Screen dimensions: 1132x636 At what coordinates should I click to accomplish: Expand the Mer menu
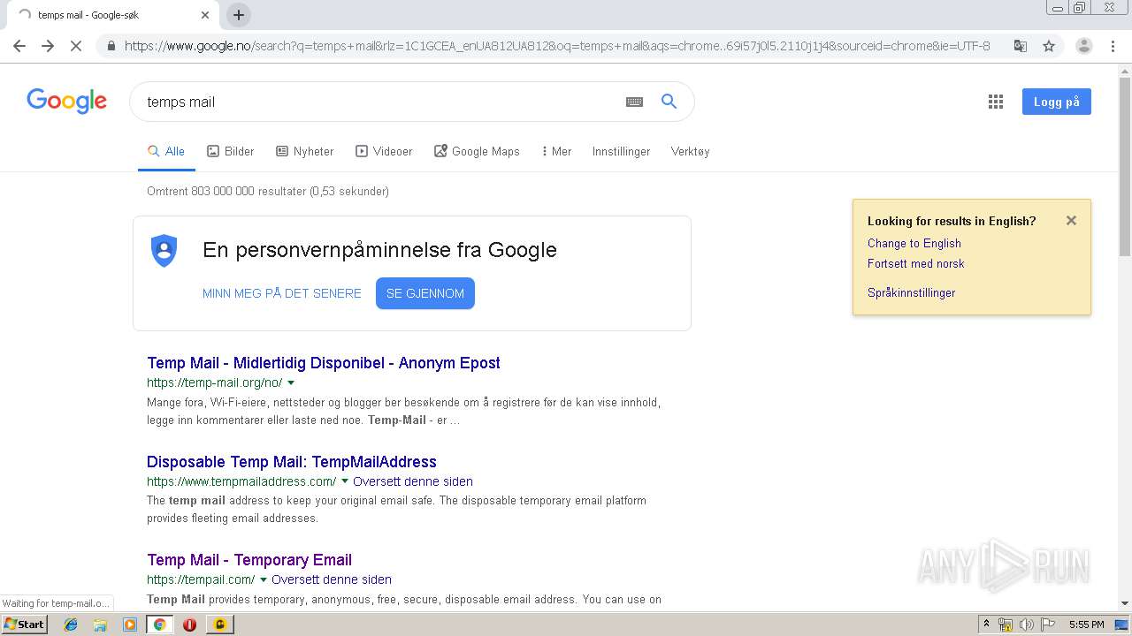(x=556, y=151)
